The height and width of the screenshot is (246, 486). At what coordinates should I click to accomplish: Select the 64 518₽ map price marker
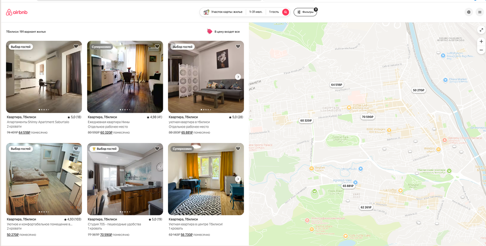(337, 85)
